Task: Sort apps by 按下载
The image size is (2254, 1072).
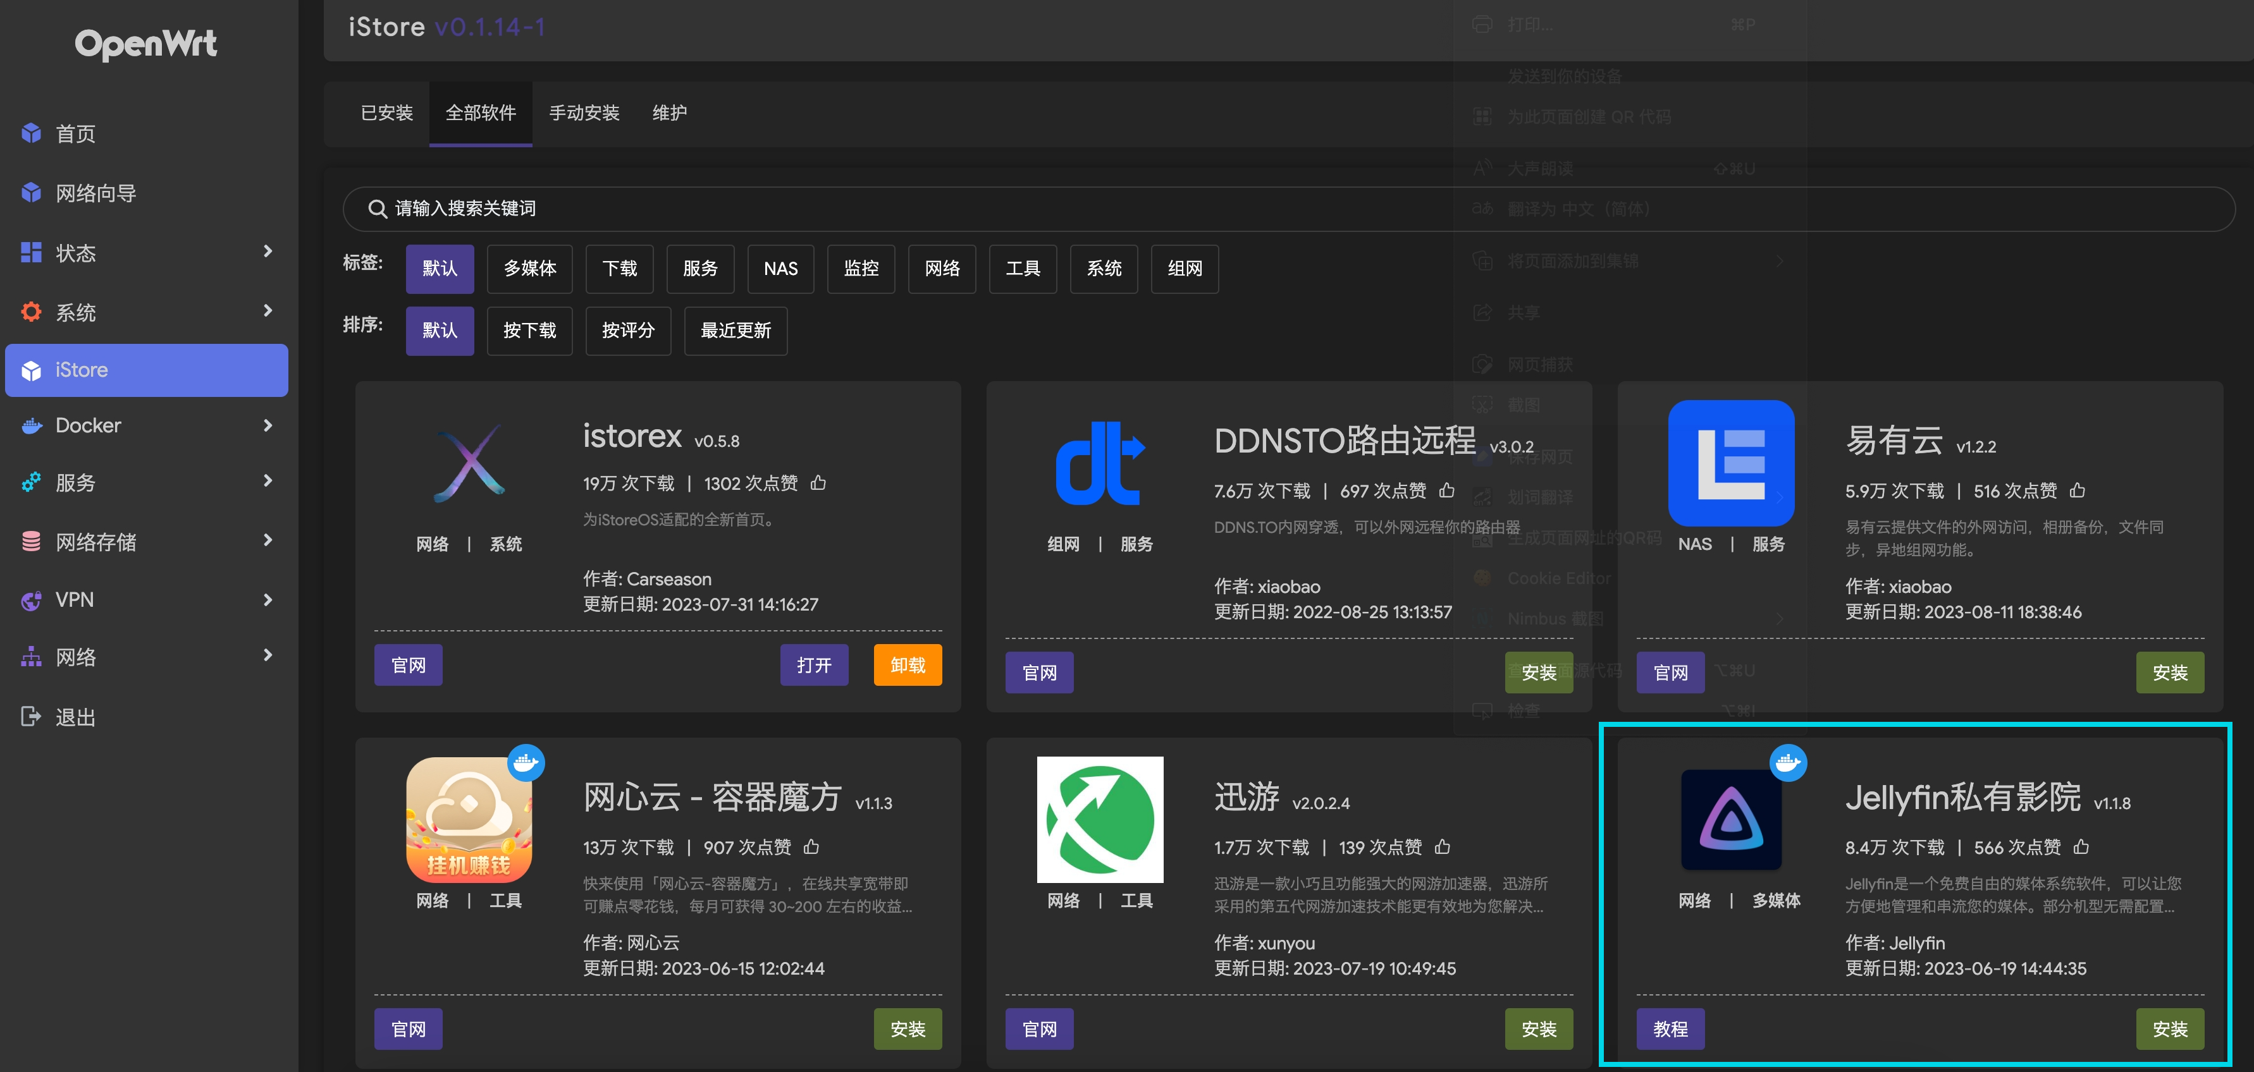Action: pos(529,331)
